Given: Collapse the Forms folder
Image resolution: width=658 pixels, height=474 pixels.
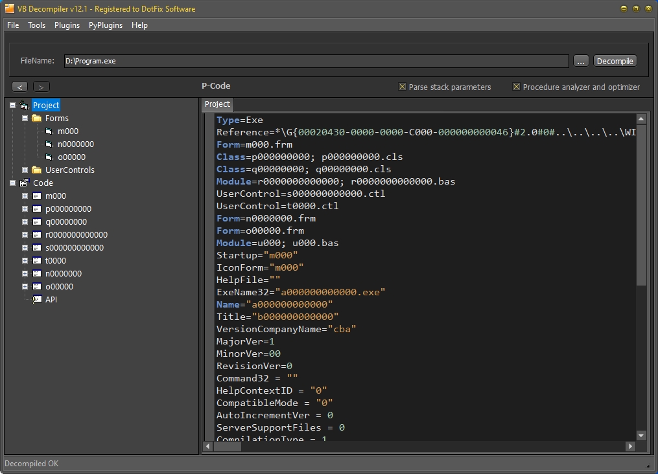Looking at the screenshot, I should 25,119.
